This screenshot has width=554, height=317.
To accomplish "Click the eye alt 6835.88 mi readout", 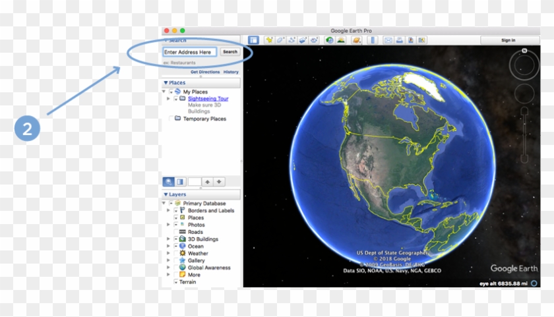I will point(503,283).
